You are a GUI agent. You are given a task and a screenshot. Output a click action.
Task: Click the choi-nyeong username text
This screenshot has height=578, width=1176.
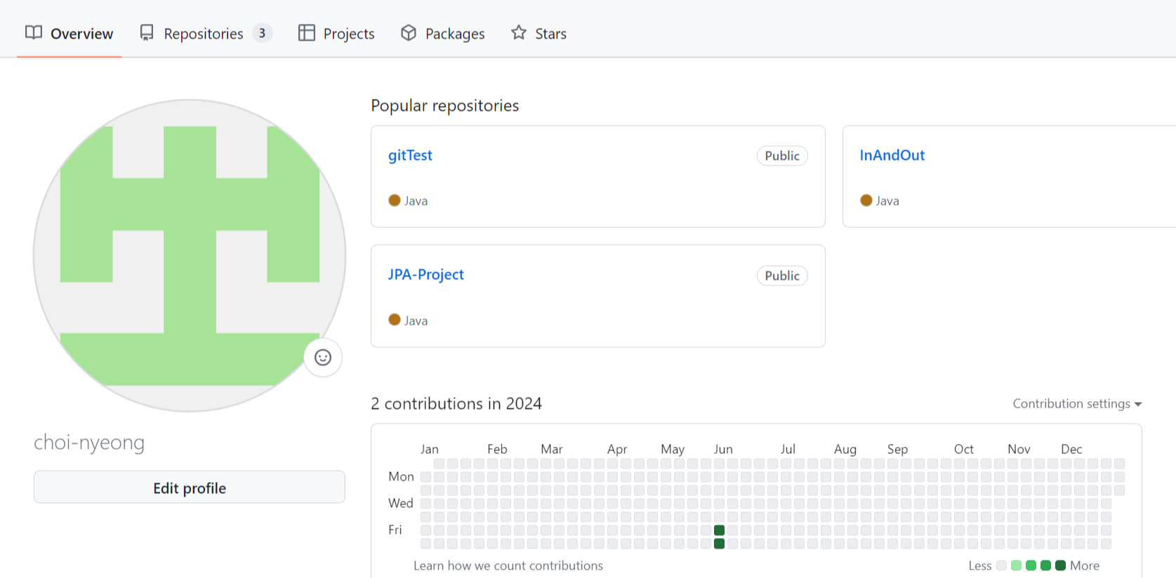(89, 442)
